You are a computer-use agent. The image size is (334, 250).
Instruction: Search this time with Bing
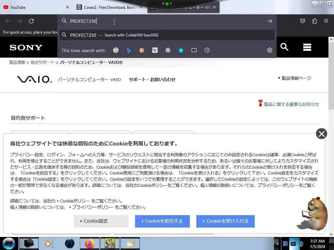coord(129,50)
